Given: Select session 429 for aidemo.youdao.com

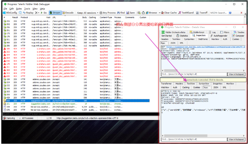Looking at the screenshot, I should pyautogui.click(x=76, y=97).
